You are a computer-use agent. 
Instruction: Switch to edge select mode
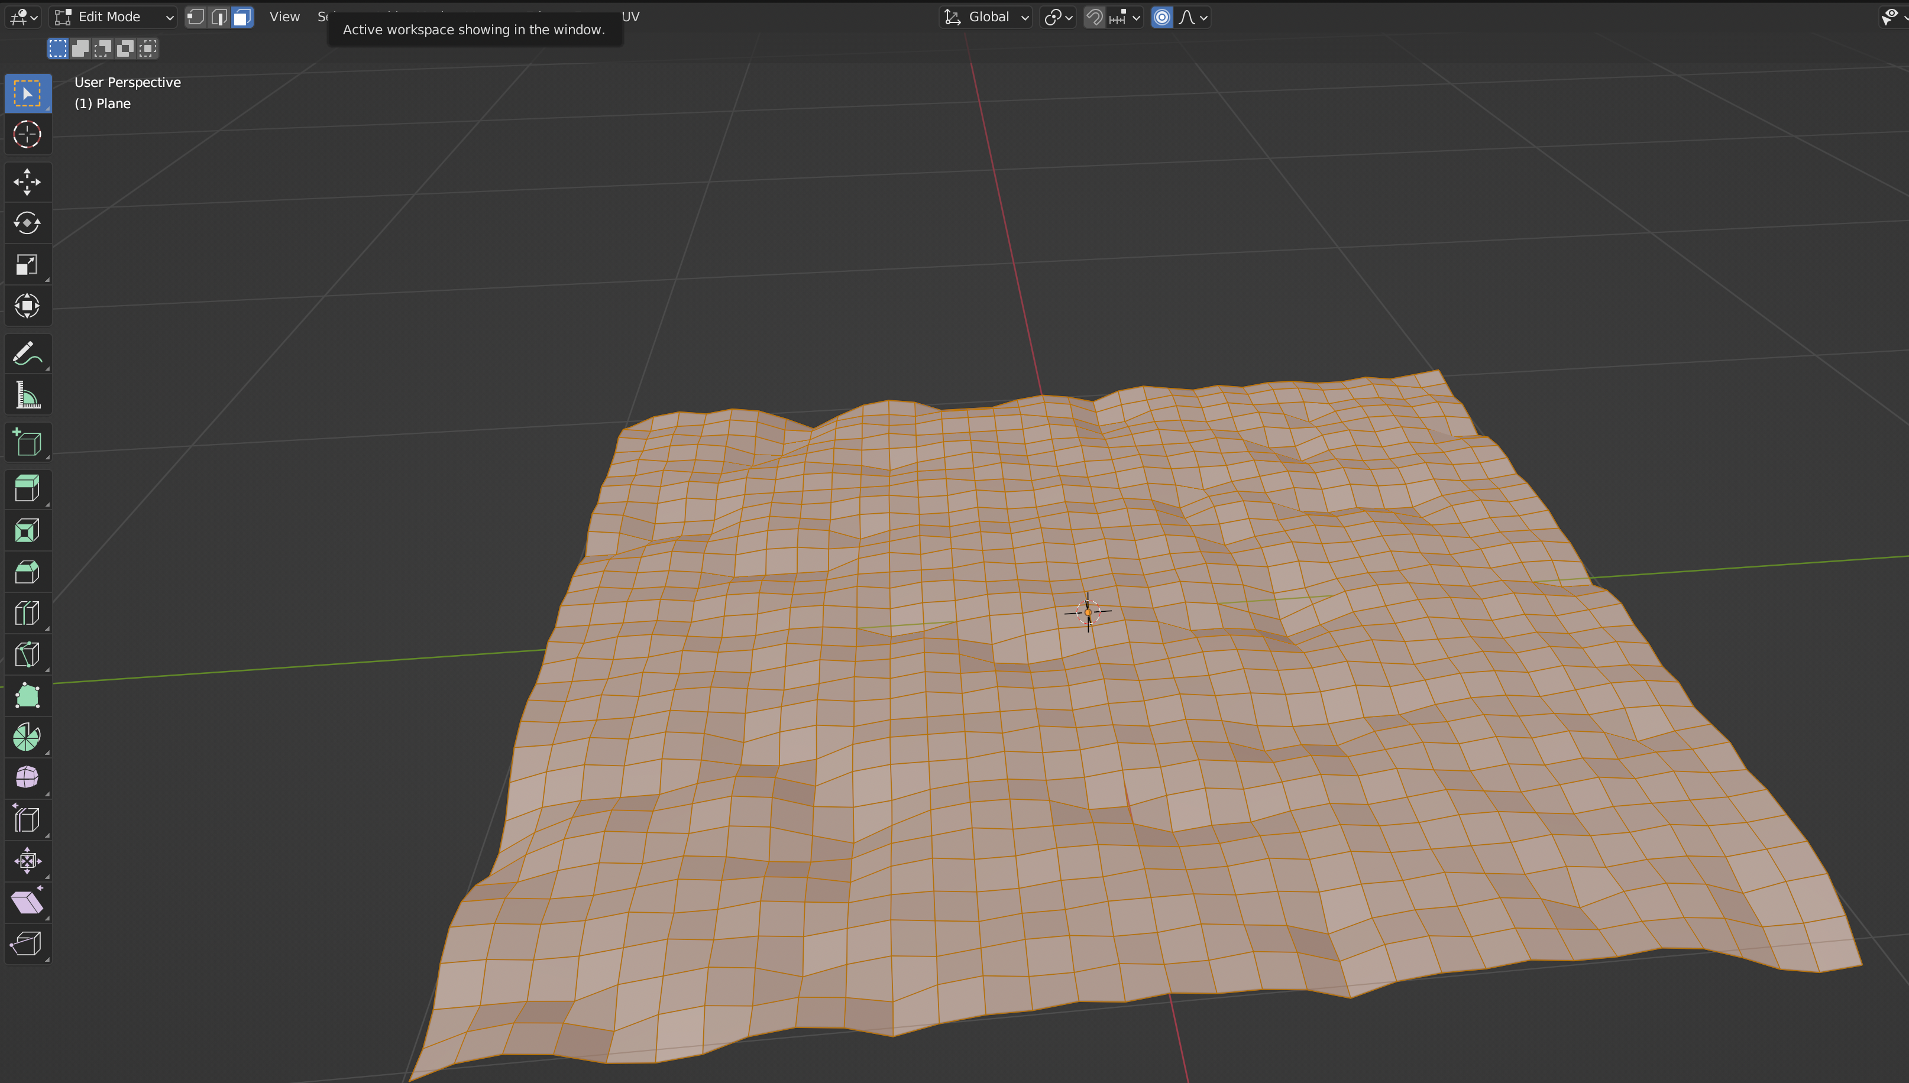click(219, 17)
